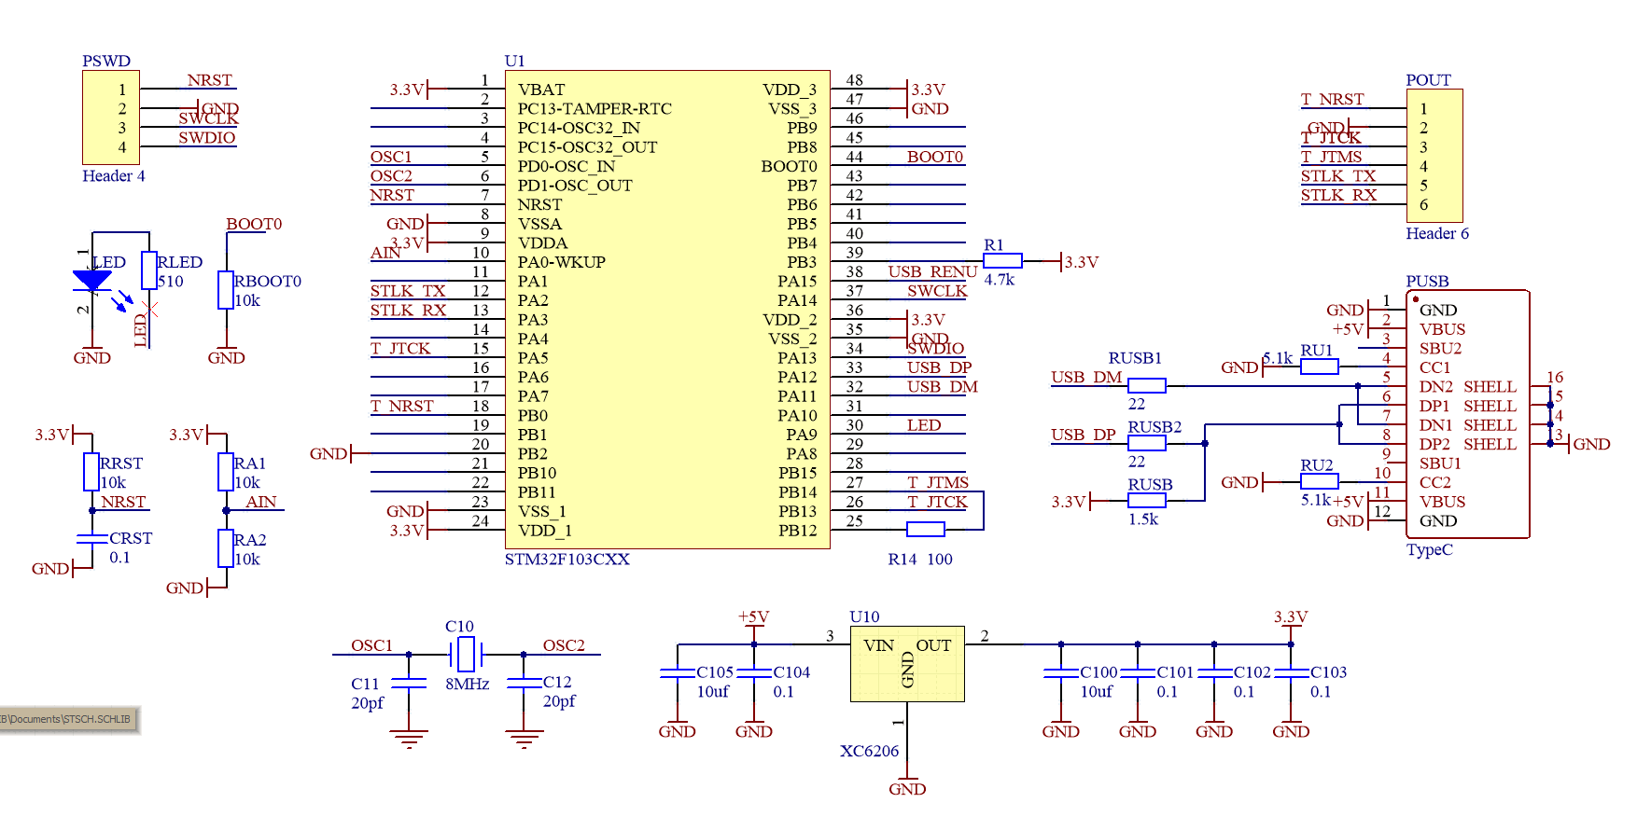Image resolution: width=1651 pixels, height=830 pixels.
Task: Select the R14 100 resistor symbol
Action: tap(926, 530)
